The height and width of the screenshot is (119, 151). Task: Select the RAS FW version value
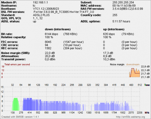point(128,9)
